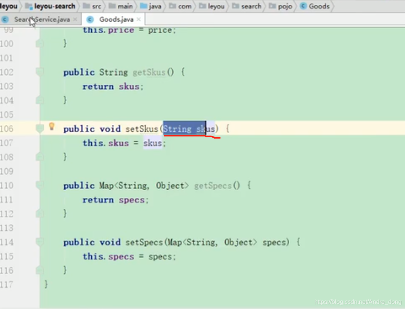Click the setSpecs method name
405x309 pixels.
[x=144, y=242]
